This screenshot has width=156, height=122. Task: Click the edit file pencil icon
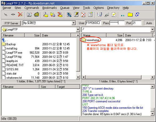(x=76, y=15)
